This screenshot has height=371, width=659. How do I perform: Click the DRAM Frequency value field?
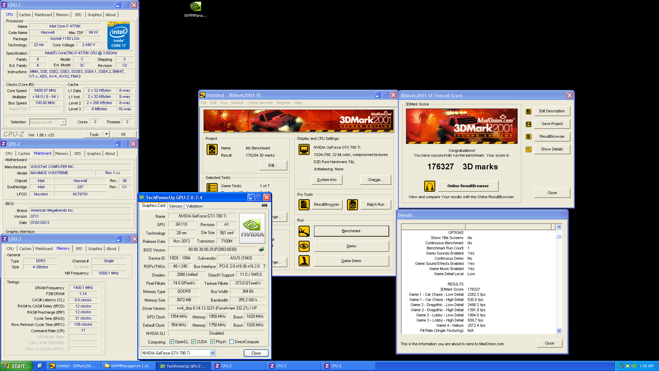[83, 288]
